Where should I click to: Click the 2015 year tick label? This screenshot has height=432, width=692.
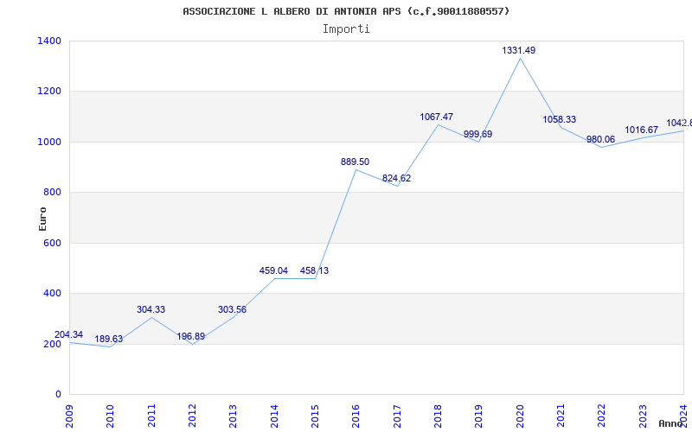point(315,416)
